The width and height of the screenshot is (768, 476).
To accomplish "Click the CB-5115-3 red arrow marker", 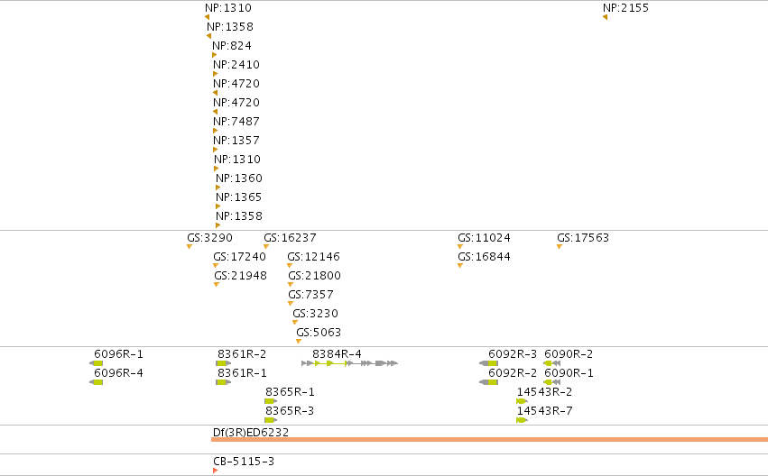I will point(216,471).
